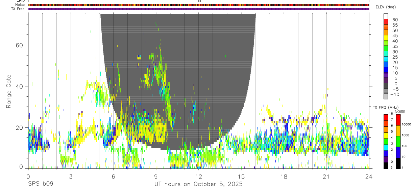This screenshot has height=191, width=415.
Task: Click the '3' tick label on time axis
Action: 71,176
